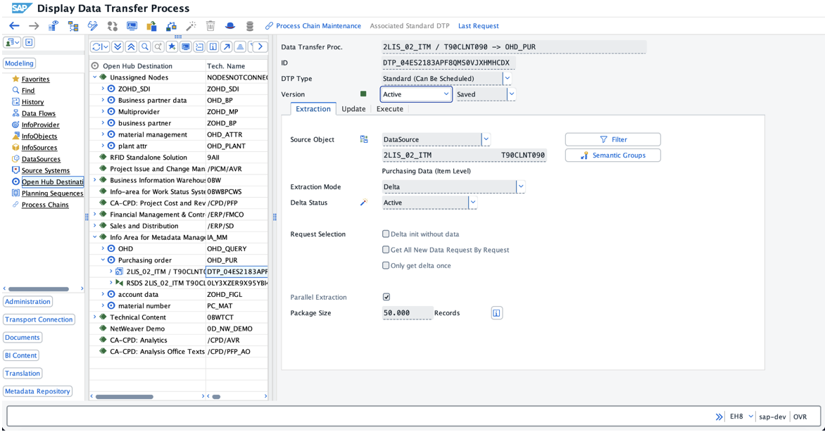The height and width of the screenshot is (432, 825).
Task: Toggle the Parallel Extraction checkbox
Action: pyautogui.click(x=386, y=298)
